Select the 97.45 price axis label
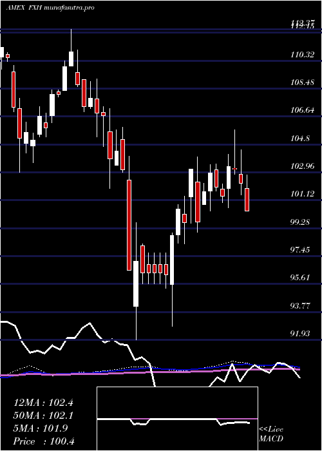This screenshot has height=451, width=322. (x=300, y=250)
